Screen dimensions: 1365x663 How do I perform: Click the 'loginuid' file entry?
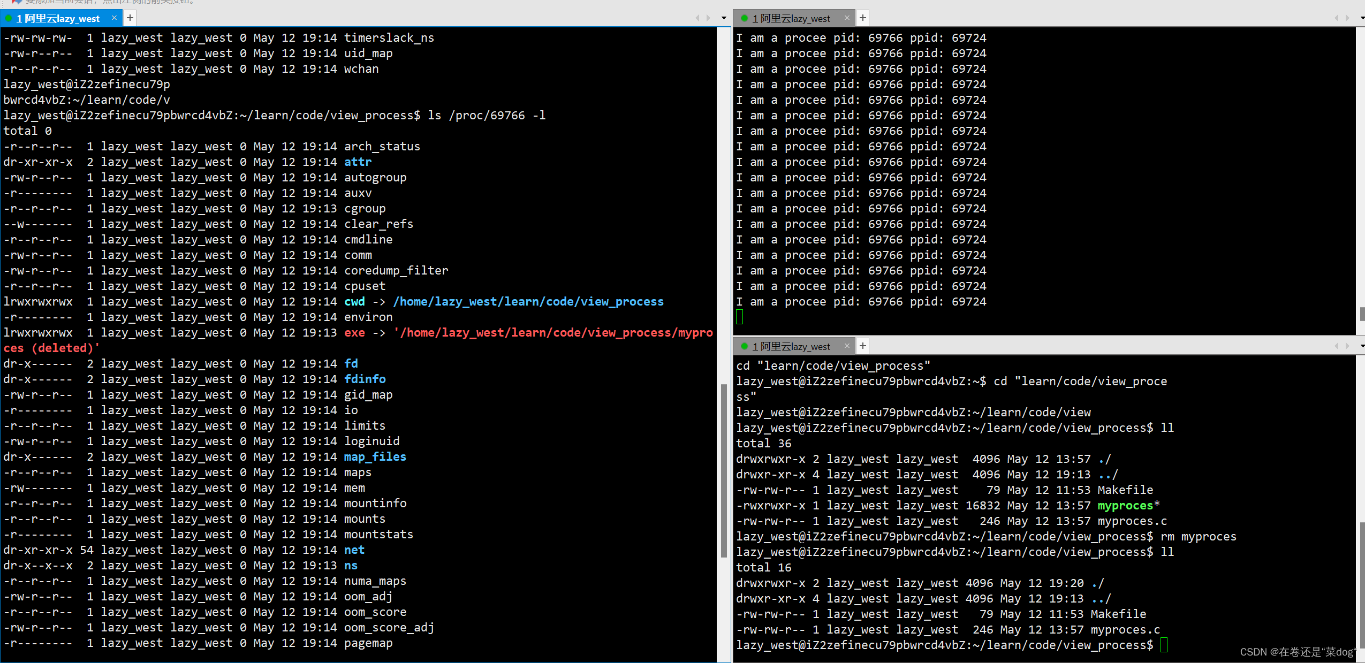(371, 441)
